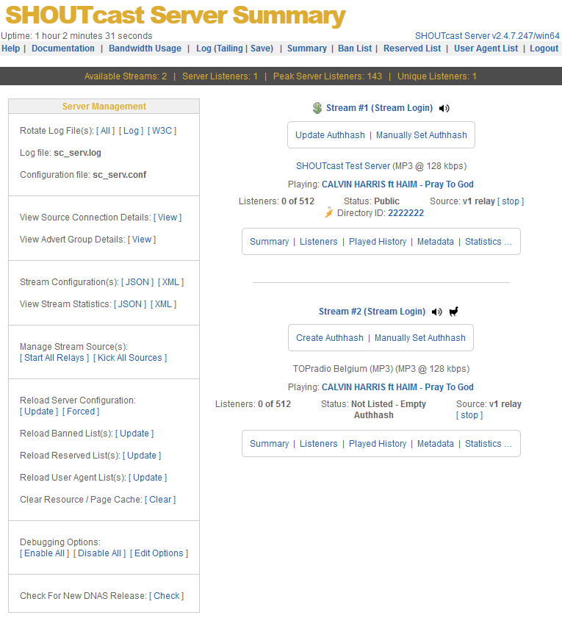Open the Ban List page

[355, 48]
